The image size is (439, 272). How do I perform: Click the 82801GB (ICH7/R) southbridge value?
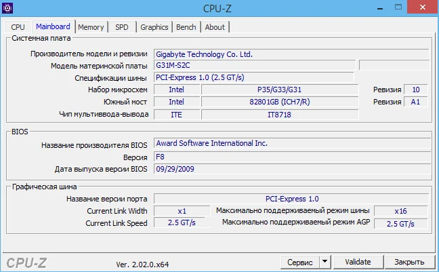280,102
